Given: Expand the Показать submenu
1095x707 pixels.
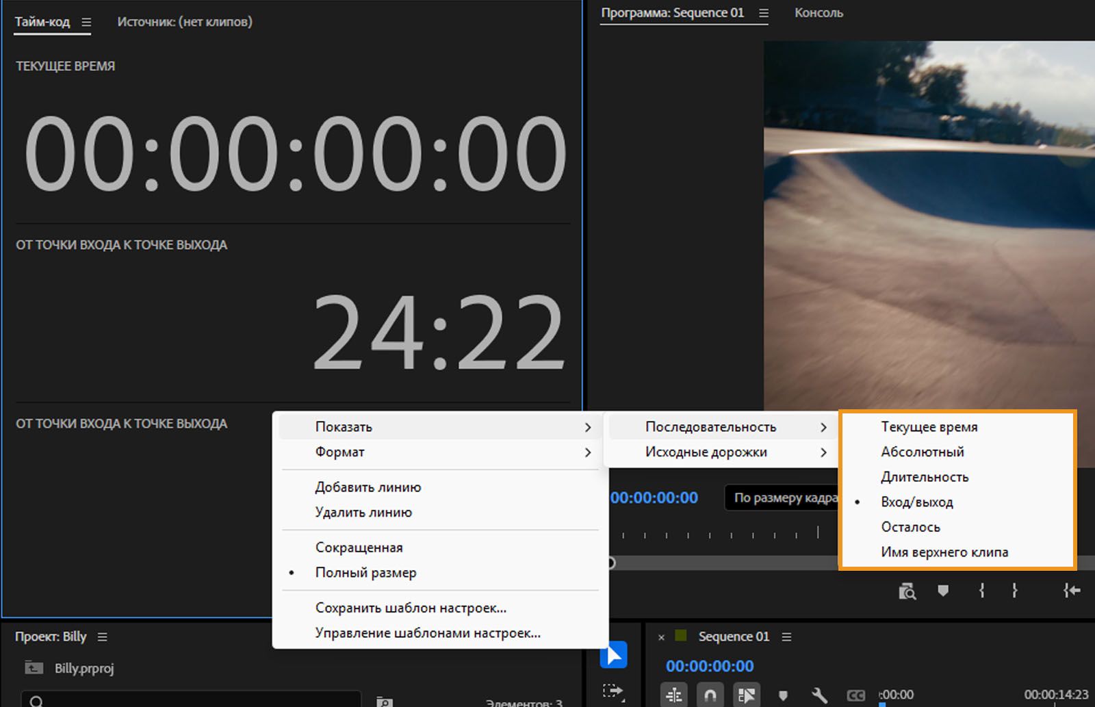Looking at the screenshot, I should point(441,426).
